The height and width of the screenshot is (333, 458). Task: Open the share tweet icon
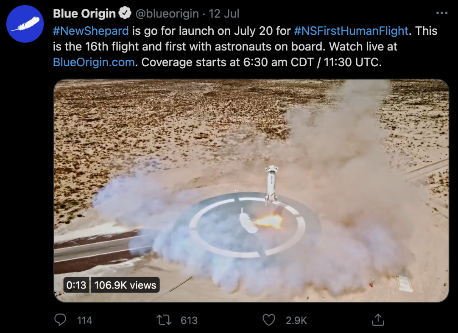[x=378, y=319]
